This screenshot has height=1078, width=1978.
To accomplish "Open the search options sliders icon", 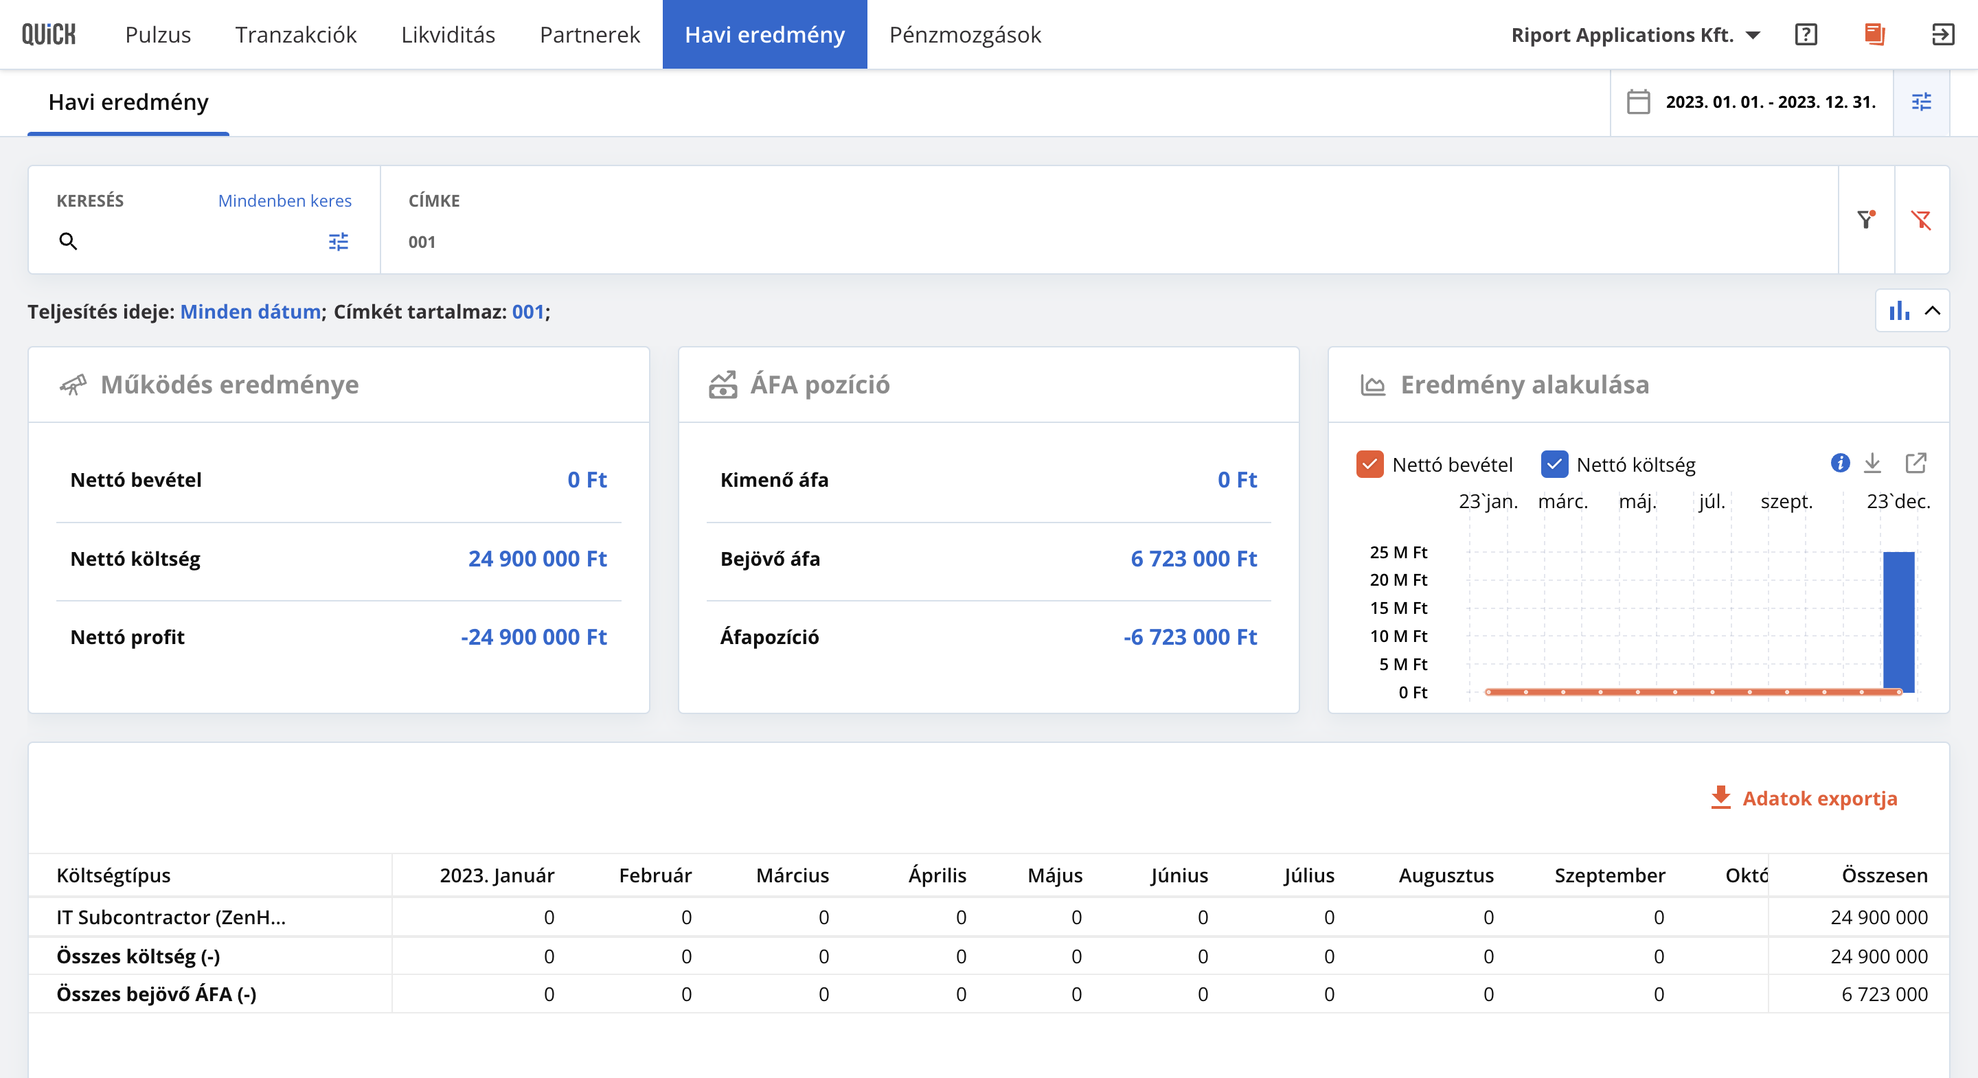I will click(339, 242).
